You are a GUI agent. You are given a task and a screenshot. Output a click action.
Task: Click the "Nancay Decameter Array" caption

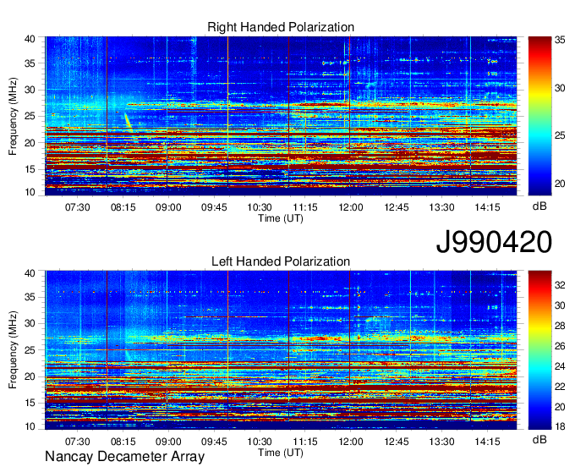tap(124, 457)
